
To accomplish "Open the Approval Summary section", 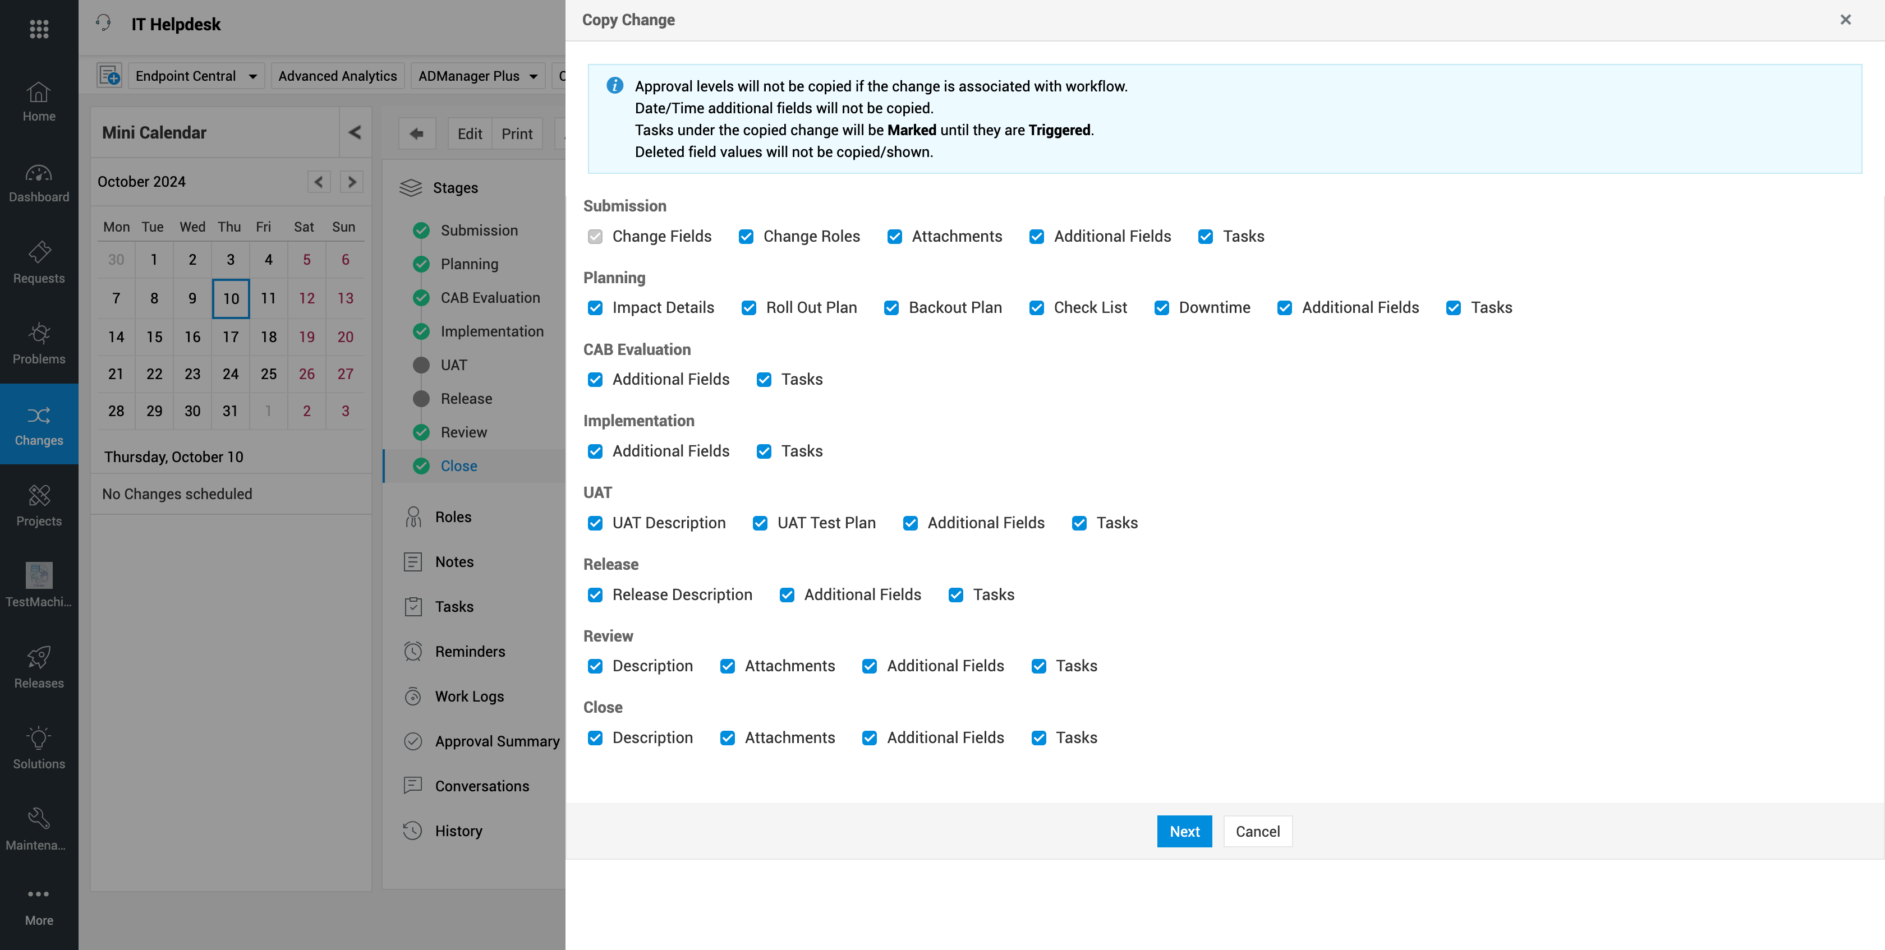I will pyautogui.click(x=497, y=741).
